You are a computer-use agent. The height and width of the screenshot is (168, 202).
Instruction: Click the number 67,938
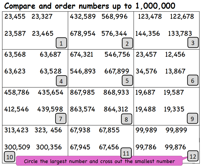click(80, 130)
